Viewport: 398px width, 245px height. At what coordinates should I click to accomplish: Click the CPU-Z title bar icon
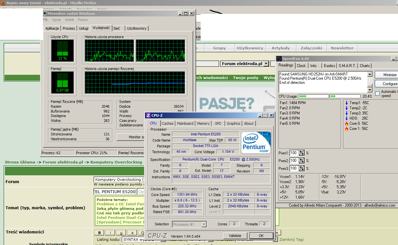pos(148,115)
